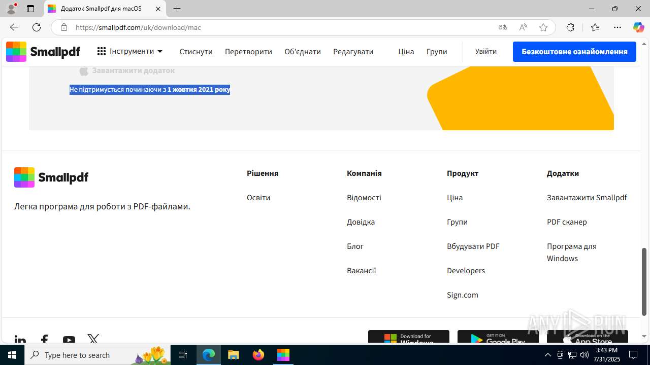650x365 pixels.
Task: Click the YouTube social icon
Action: coord(69,340)
